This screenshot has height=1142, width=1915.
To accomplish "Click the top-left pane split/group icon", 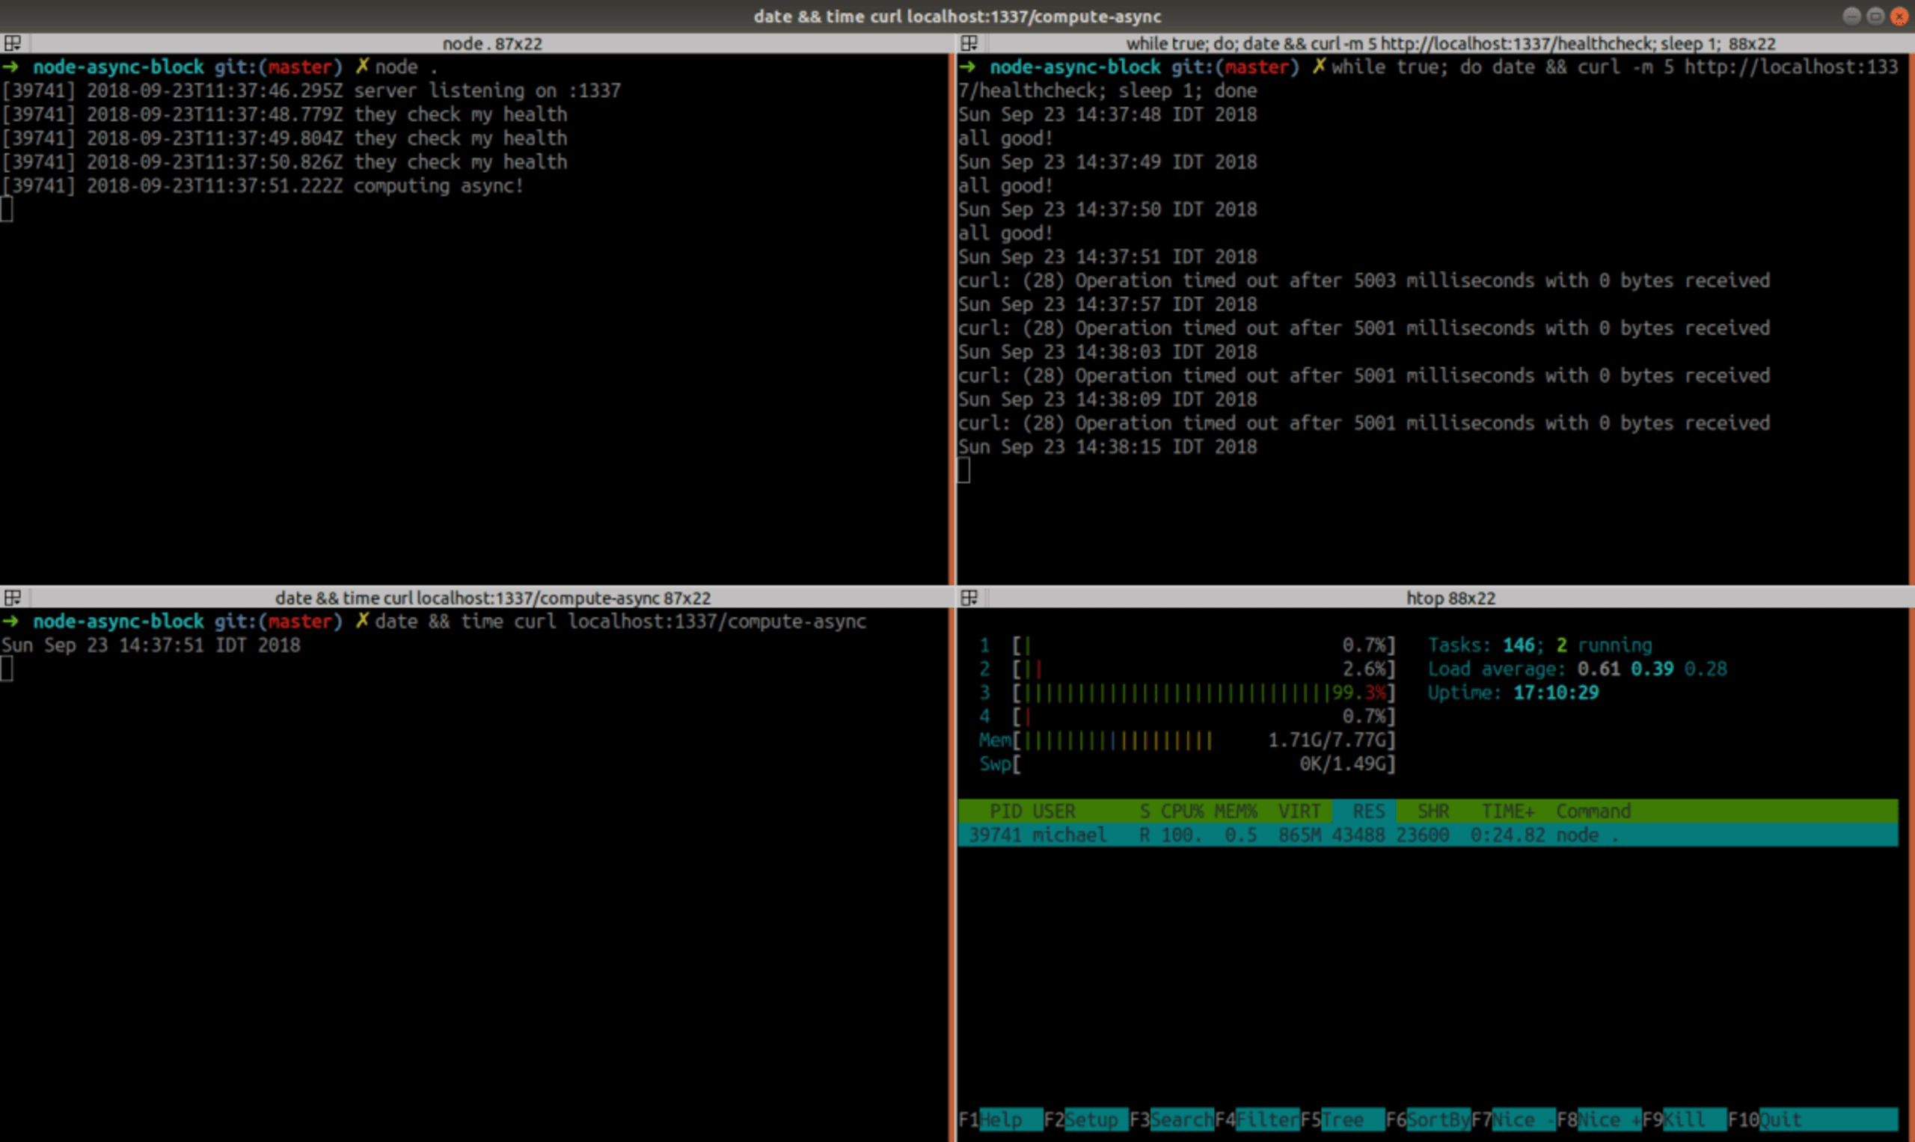I will 12,43.
